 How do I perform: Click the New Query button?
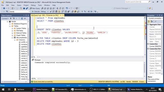point(35,8)
